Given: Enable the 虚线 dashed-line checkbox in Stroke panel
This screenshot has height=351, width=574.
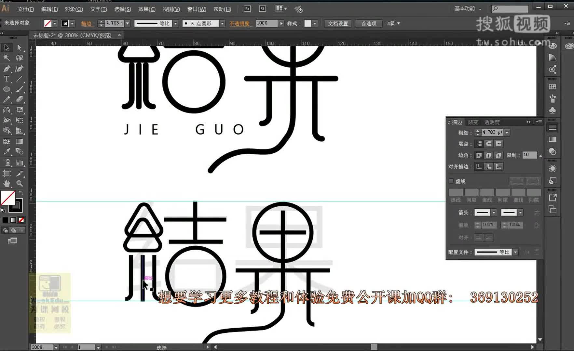Looking at the screenshot, I should pyautogui.click(x=451, y=181).
